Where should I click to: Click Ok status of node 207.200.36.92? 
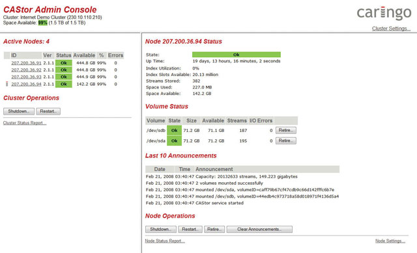64,70
